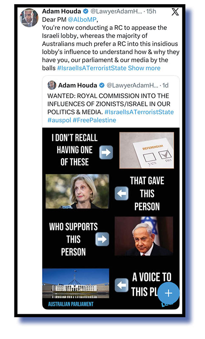Open the @AlboMP mention

pos(82,20)
